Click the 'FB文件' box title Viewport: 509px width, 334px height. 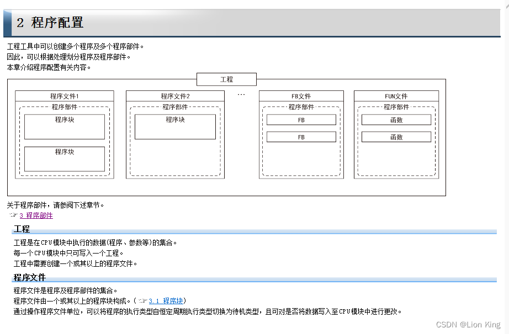301,96
